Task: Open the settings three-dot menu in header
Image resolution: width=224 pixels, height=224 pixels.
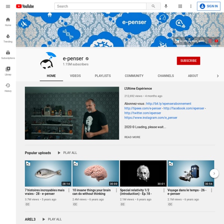Action: (x=191, y=6)
